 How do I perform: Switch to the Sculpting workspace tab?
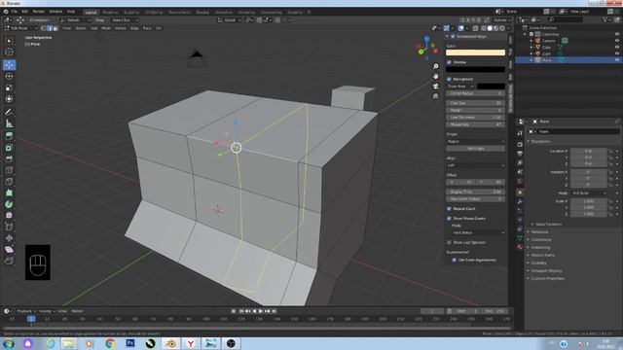131,13
